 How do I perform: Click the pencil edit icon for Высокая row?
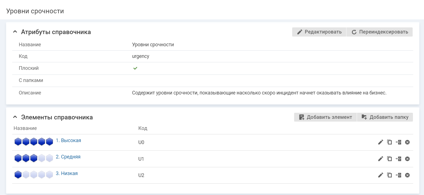381,142
